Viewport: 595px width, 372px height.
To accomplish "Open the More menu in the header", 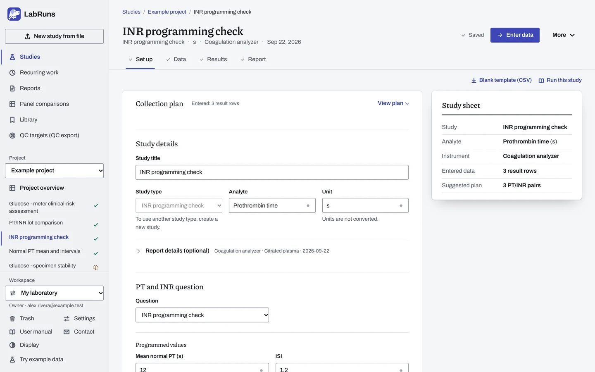I will coord(564,35).
